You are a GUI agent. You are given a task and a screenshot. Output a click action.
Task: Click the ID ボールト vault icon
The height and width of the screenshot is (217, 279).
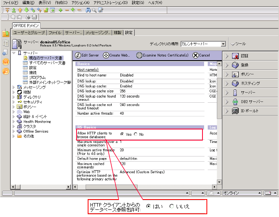[x=235, y=111]
